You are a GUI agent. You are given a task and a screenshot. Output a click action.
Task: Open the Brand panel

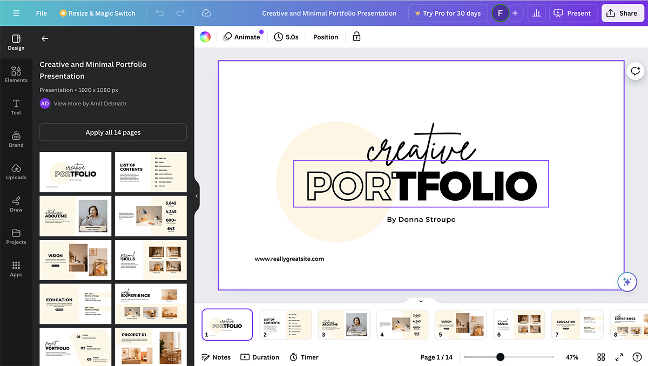point(16,139)
